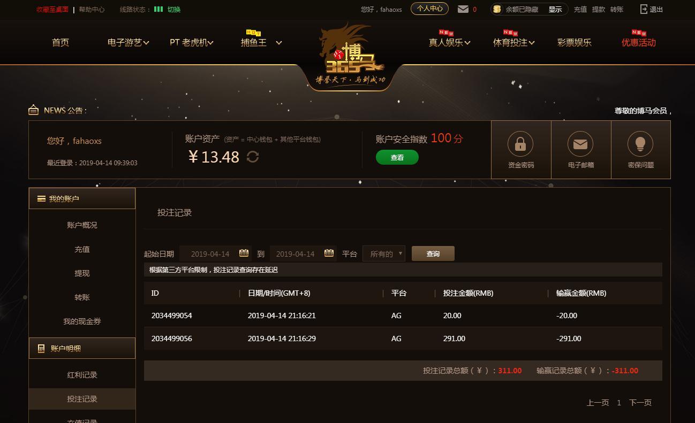Open the start date calendar icon
Image resolution: width=695 pixels, height=423 pixels.
pos(244,253)
